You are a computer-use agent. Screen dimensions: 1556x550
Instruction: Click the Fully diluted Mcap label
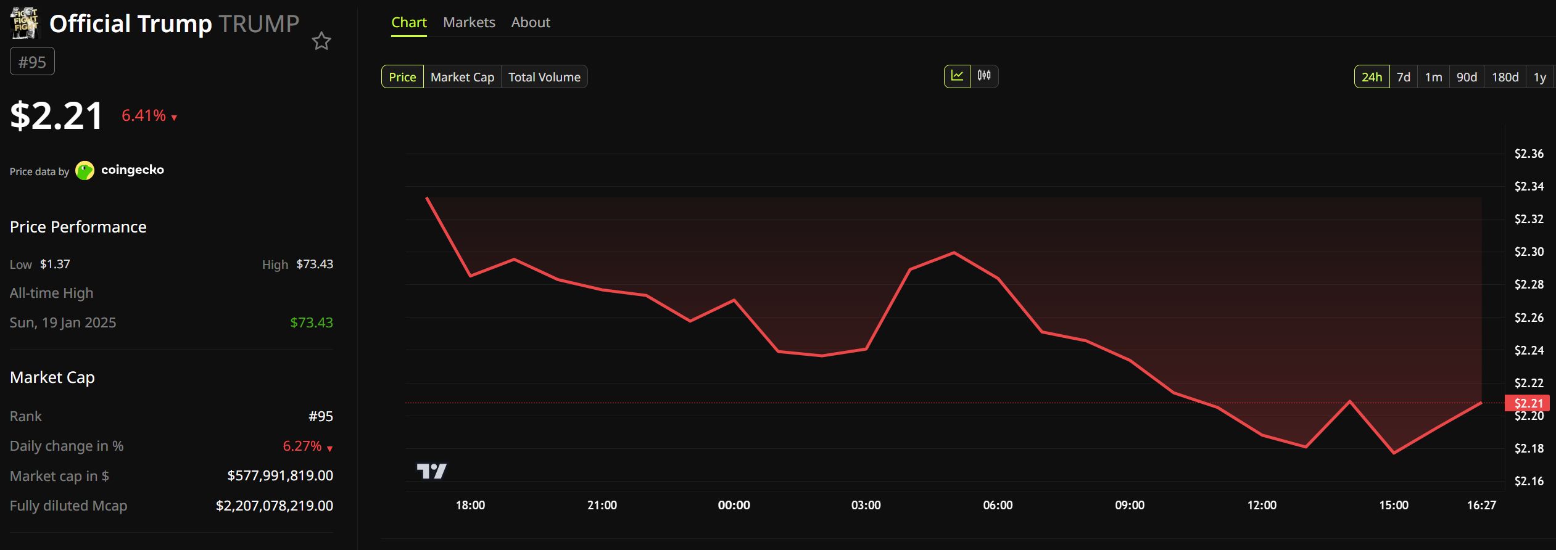click(68, 506)
